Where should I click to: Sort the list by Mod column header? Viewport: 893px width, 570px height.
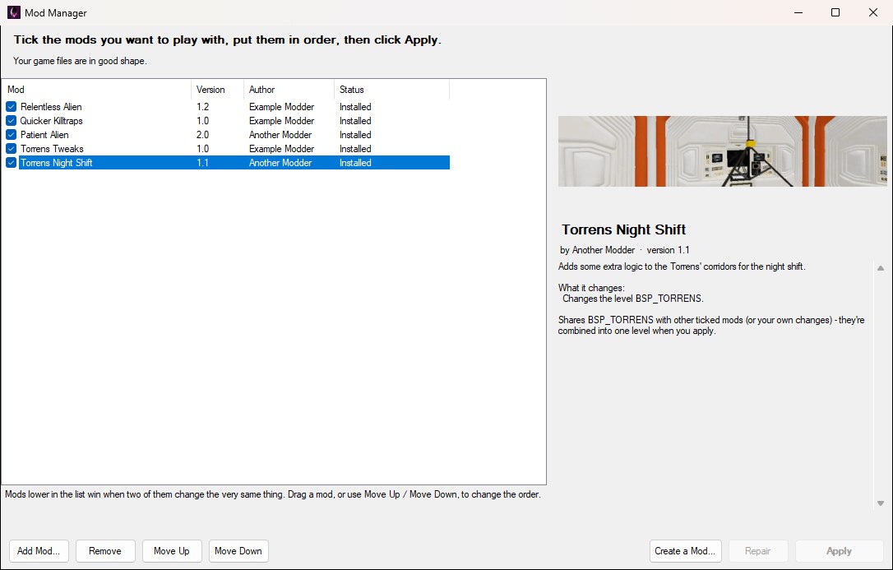pos(96,90)
